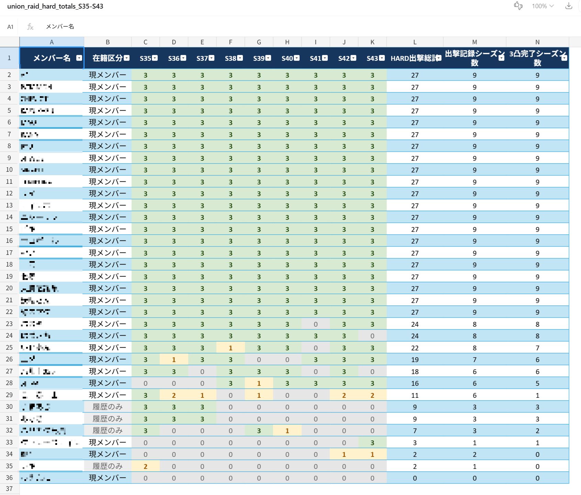Select column L header

click(415, 42)
